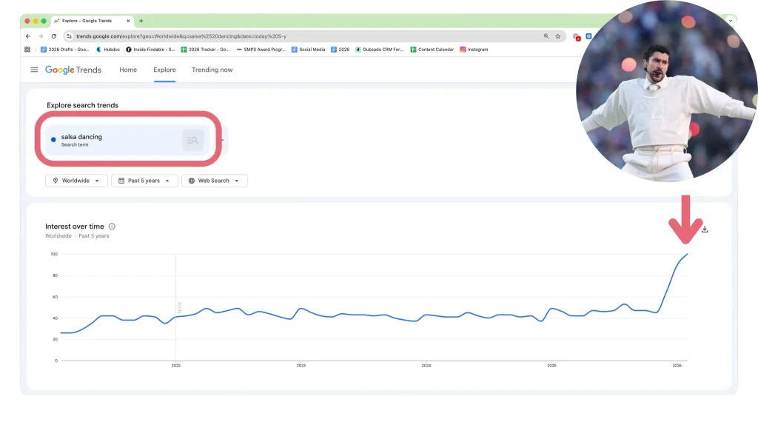Click the Google Trends logo
This screenshot has height=422, width=758.
tap(73, 70)
